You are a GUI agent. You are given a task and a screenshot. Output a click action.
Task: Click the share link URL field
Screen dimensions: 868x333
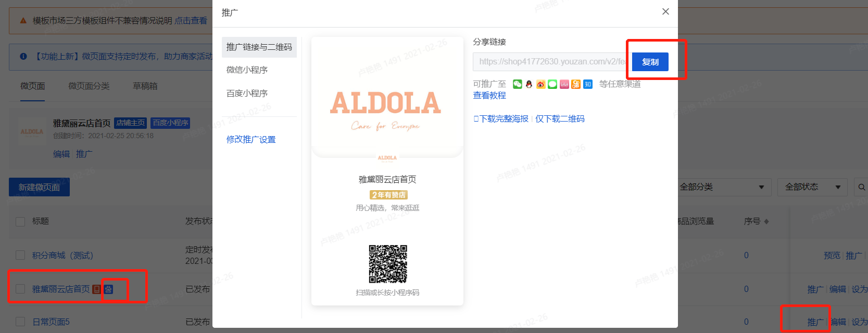click(x=552, y=62)
